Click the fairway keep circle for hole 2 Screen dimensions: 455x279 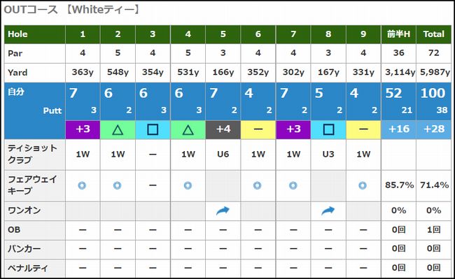pyautogui.click(x=117, y=185)
